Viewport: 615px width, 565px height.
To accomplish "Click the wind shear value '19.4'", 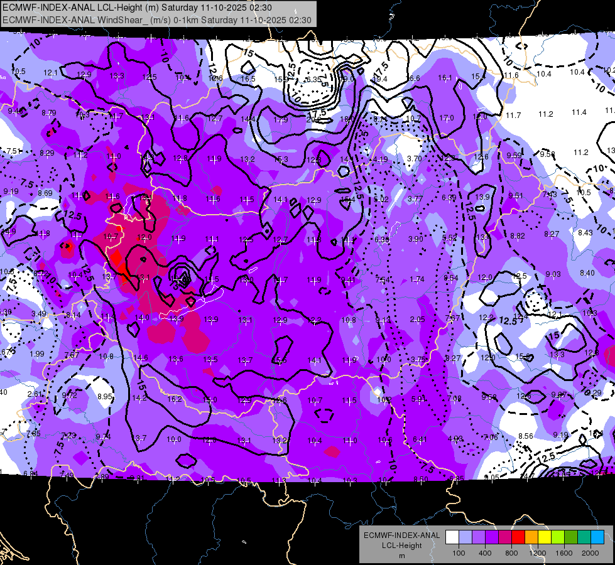I will 380,79.
